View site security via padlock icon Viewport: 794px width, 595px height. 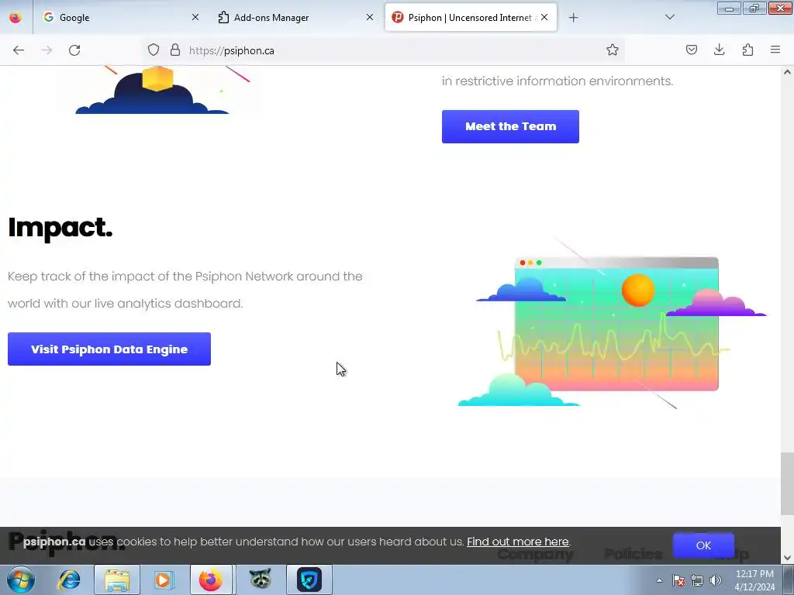(175, 50)
